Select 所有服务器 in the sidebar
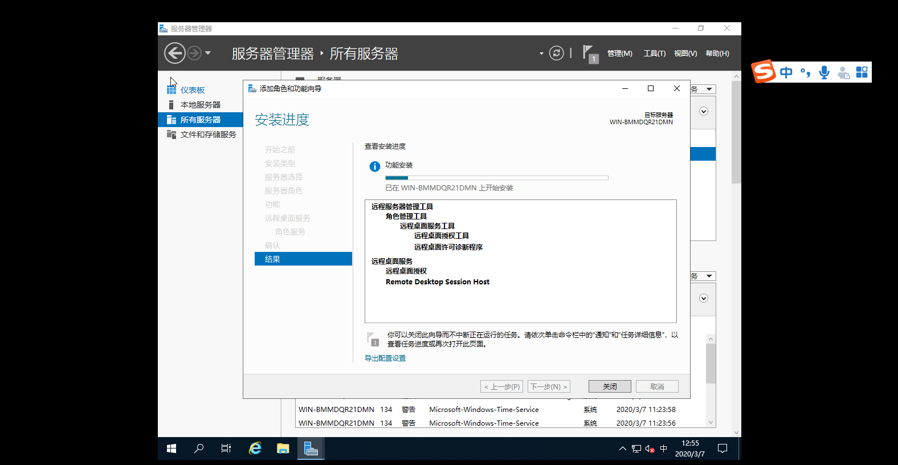The image size is (898, 465). (x=201, y=120)
